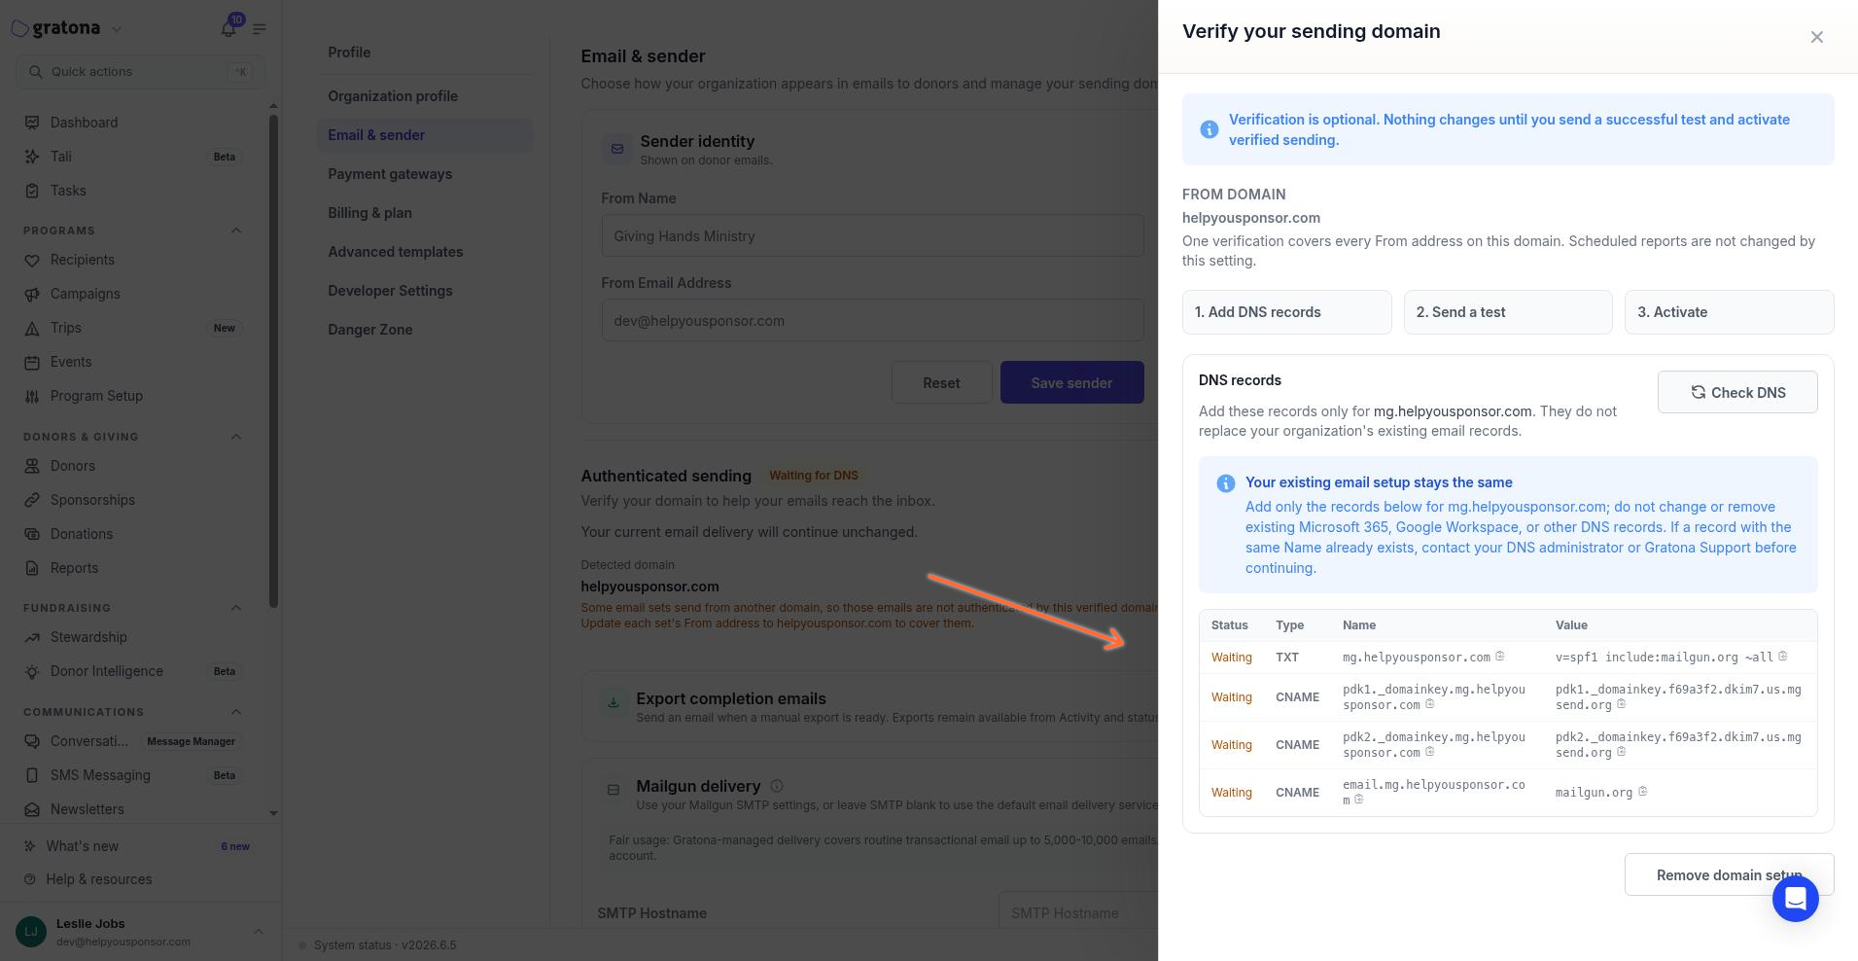Focus the Quick actions search box
Screen dimensions: 1858x961
tap(140, 72)
